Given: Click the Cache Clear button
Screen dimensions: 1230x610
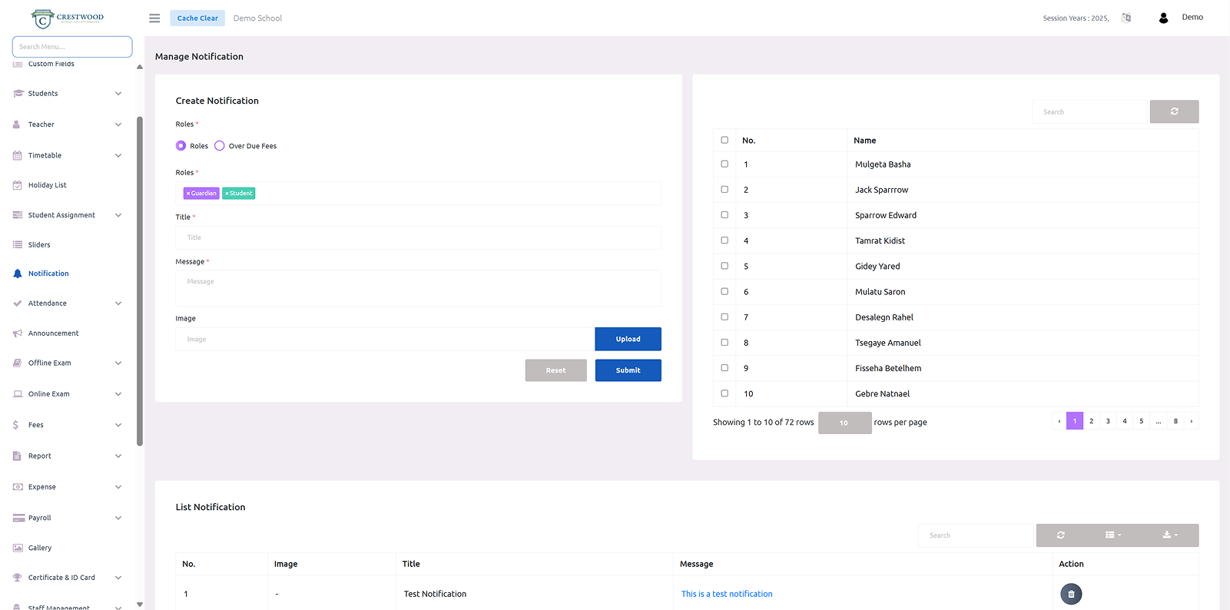Looking at the screenshot, I should pyautogui.click(x=197, y=18).
